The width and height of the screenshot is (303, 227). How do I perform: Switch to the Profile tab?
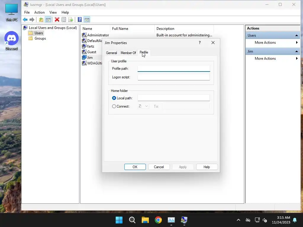(x=144, y=53)
